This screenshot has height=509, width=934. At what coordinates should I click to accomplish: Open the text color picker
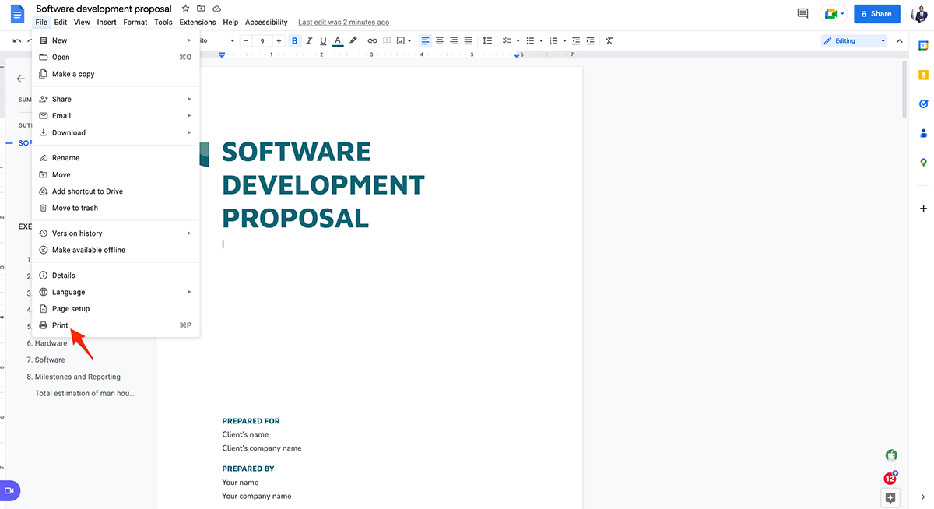click(338, 40)
